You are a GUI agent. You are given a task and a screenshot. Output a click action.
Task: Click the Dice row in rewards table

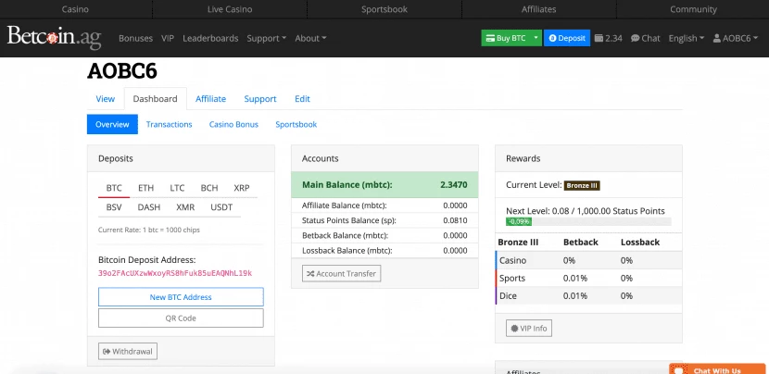(588, 295)
